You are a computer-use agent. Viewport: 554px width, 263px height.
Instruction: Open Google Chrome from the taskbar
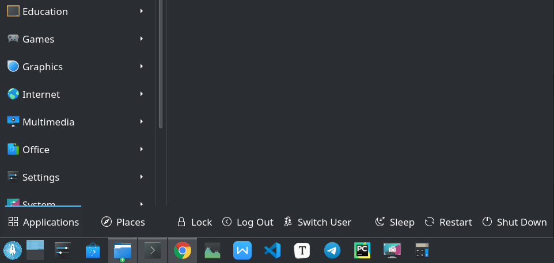(x=183, y=251)
